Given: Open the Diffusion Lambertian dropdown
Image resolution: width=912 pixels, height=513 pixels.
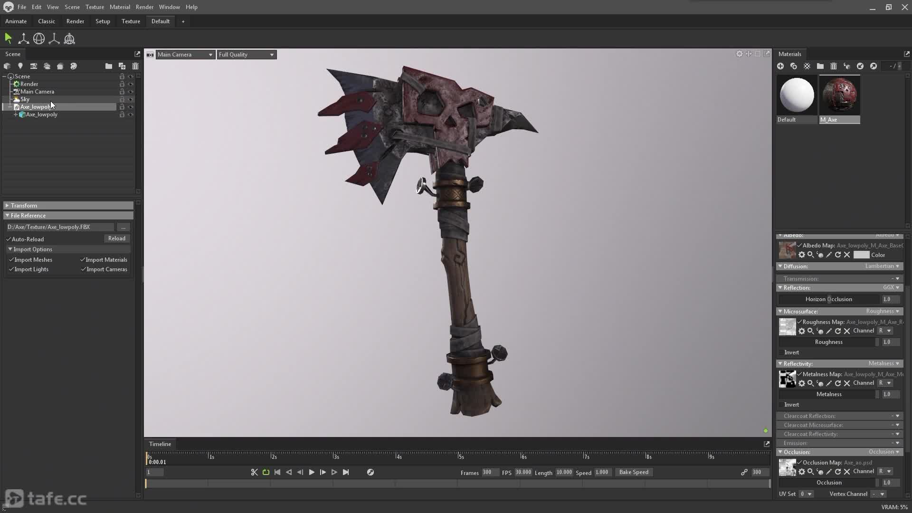Looking at the screenshot, I should tap(882, 266).
